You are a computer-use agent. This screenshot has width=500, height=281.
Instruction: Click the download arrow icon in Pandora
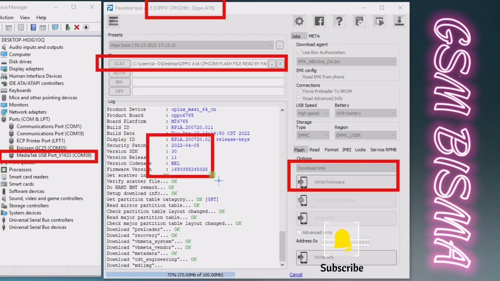click(x=399, y=21)
